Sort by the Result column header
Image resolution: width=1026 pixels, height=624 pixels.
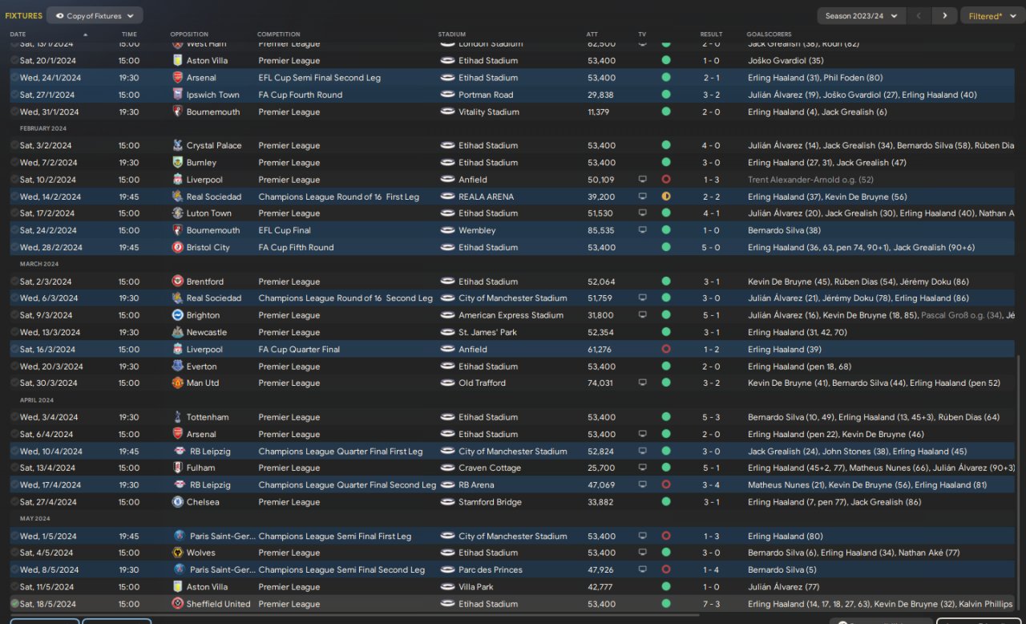(711, 34)
